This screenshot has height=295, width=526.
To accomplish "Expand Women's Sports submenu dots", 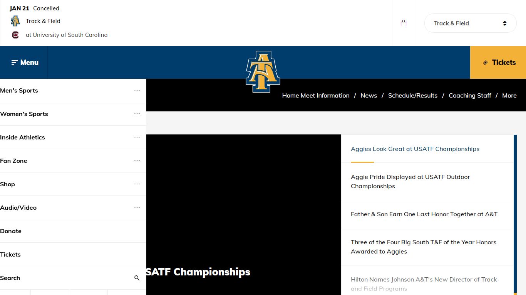I will pos(137,114).
